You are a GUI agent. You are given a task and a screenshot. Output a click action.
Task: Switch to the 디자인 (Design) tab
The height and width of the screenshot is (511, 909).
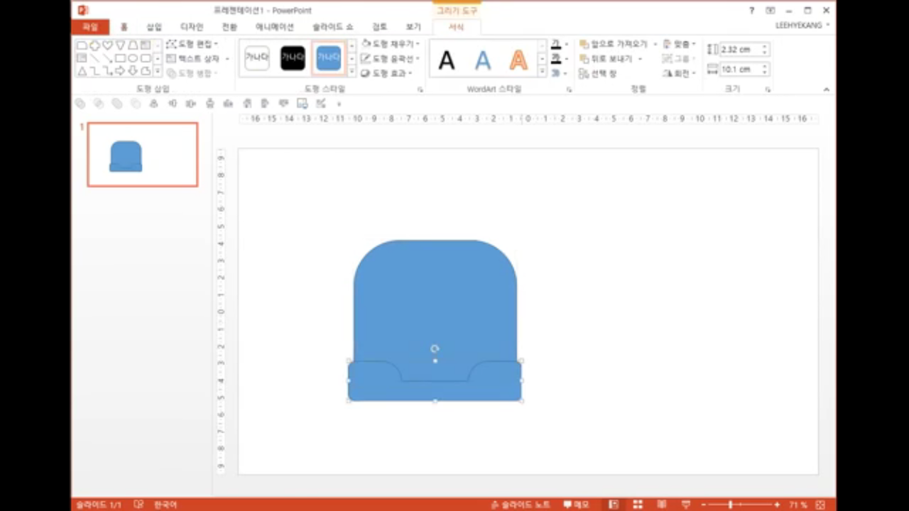pyautogui.click(x=192, y=27)
